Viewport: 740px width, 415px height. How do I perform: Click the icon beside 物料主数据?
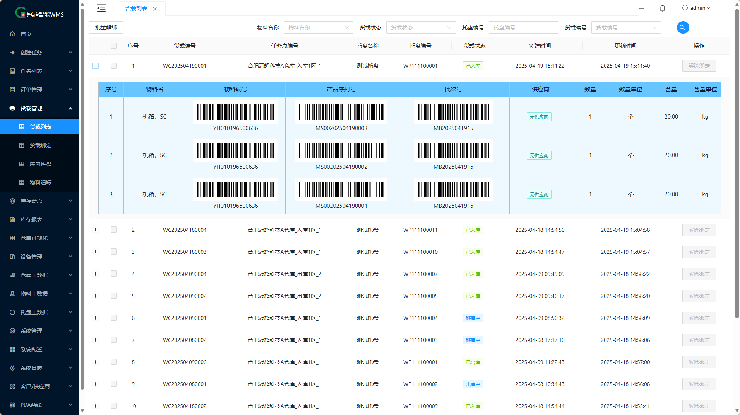pos(12,294)
